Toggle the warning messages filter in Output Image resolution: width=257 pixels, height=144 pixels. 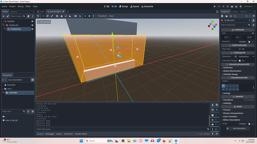(x=215, y=124)
